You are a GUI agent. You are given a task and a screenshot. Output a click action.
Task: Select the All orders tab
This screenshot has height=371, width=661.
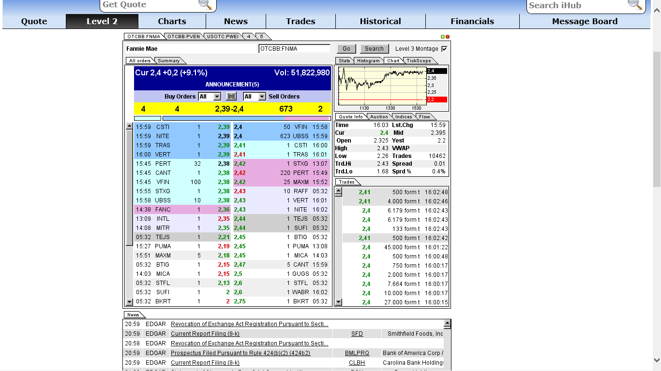click(x=140, y=61)
